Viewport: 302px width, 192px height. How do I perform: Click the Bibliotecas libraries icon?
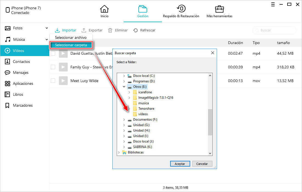pos(124,152)
